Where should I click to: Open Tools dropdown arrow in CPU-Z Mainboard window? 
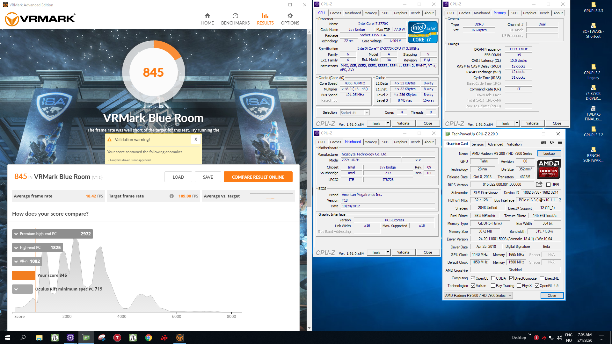pos(388,252)
